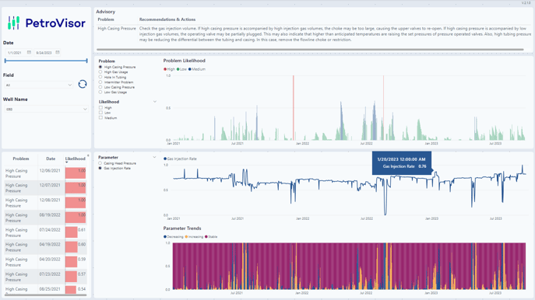Open the start date calendar picker icon
Screen dimensions: 535x300
tap(29, 52)
